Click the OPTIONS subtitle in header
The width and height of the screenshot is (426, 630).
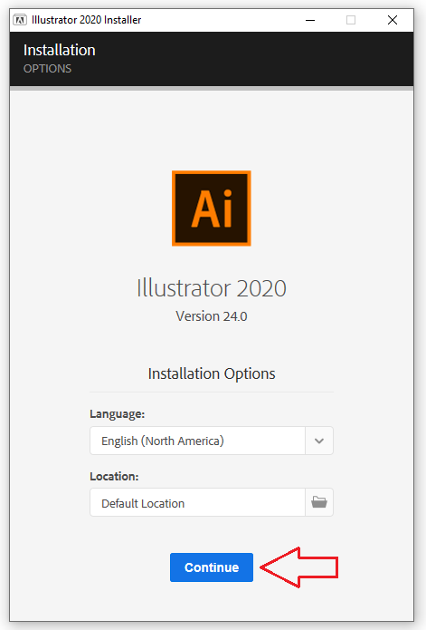point(47,69)
